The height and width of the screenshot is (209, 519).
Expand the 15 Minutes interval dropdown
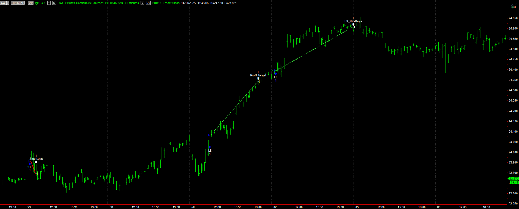142,3
